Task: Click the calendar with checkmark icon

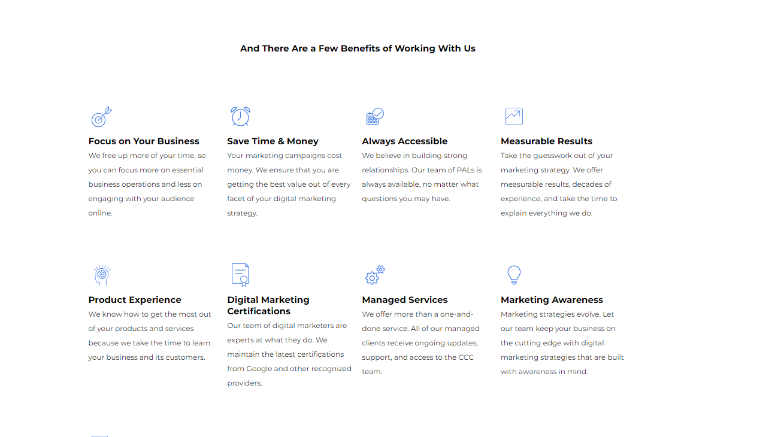Action: (x=375, y=116)
